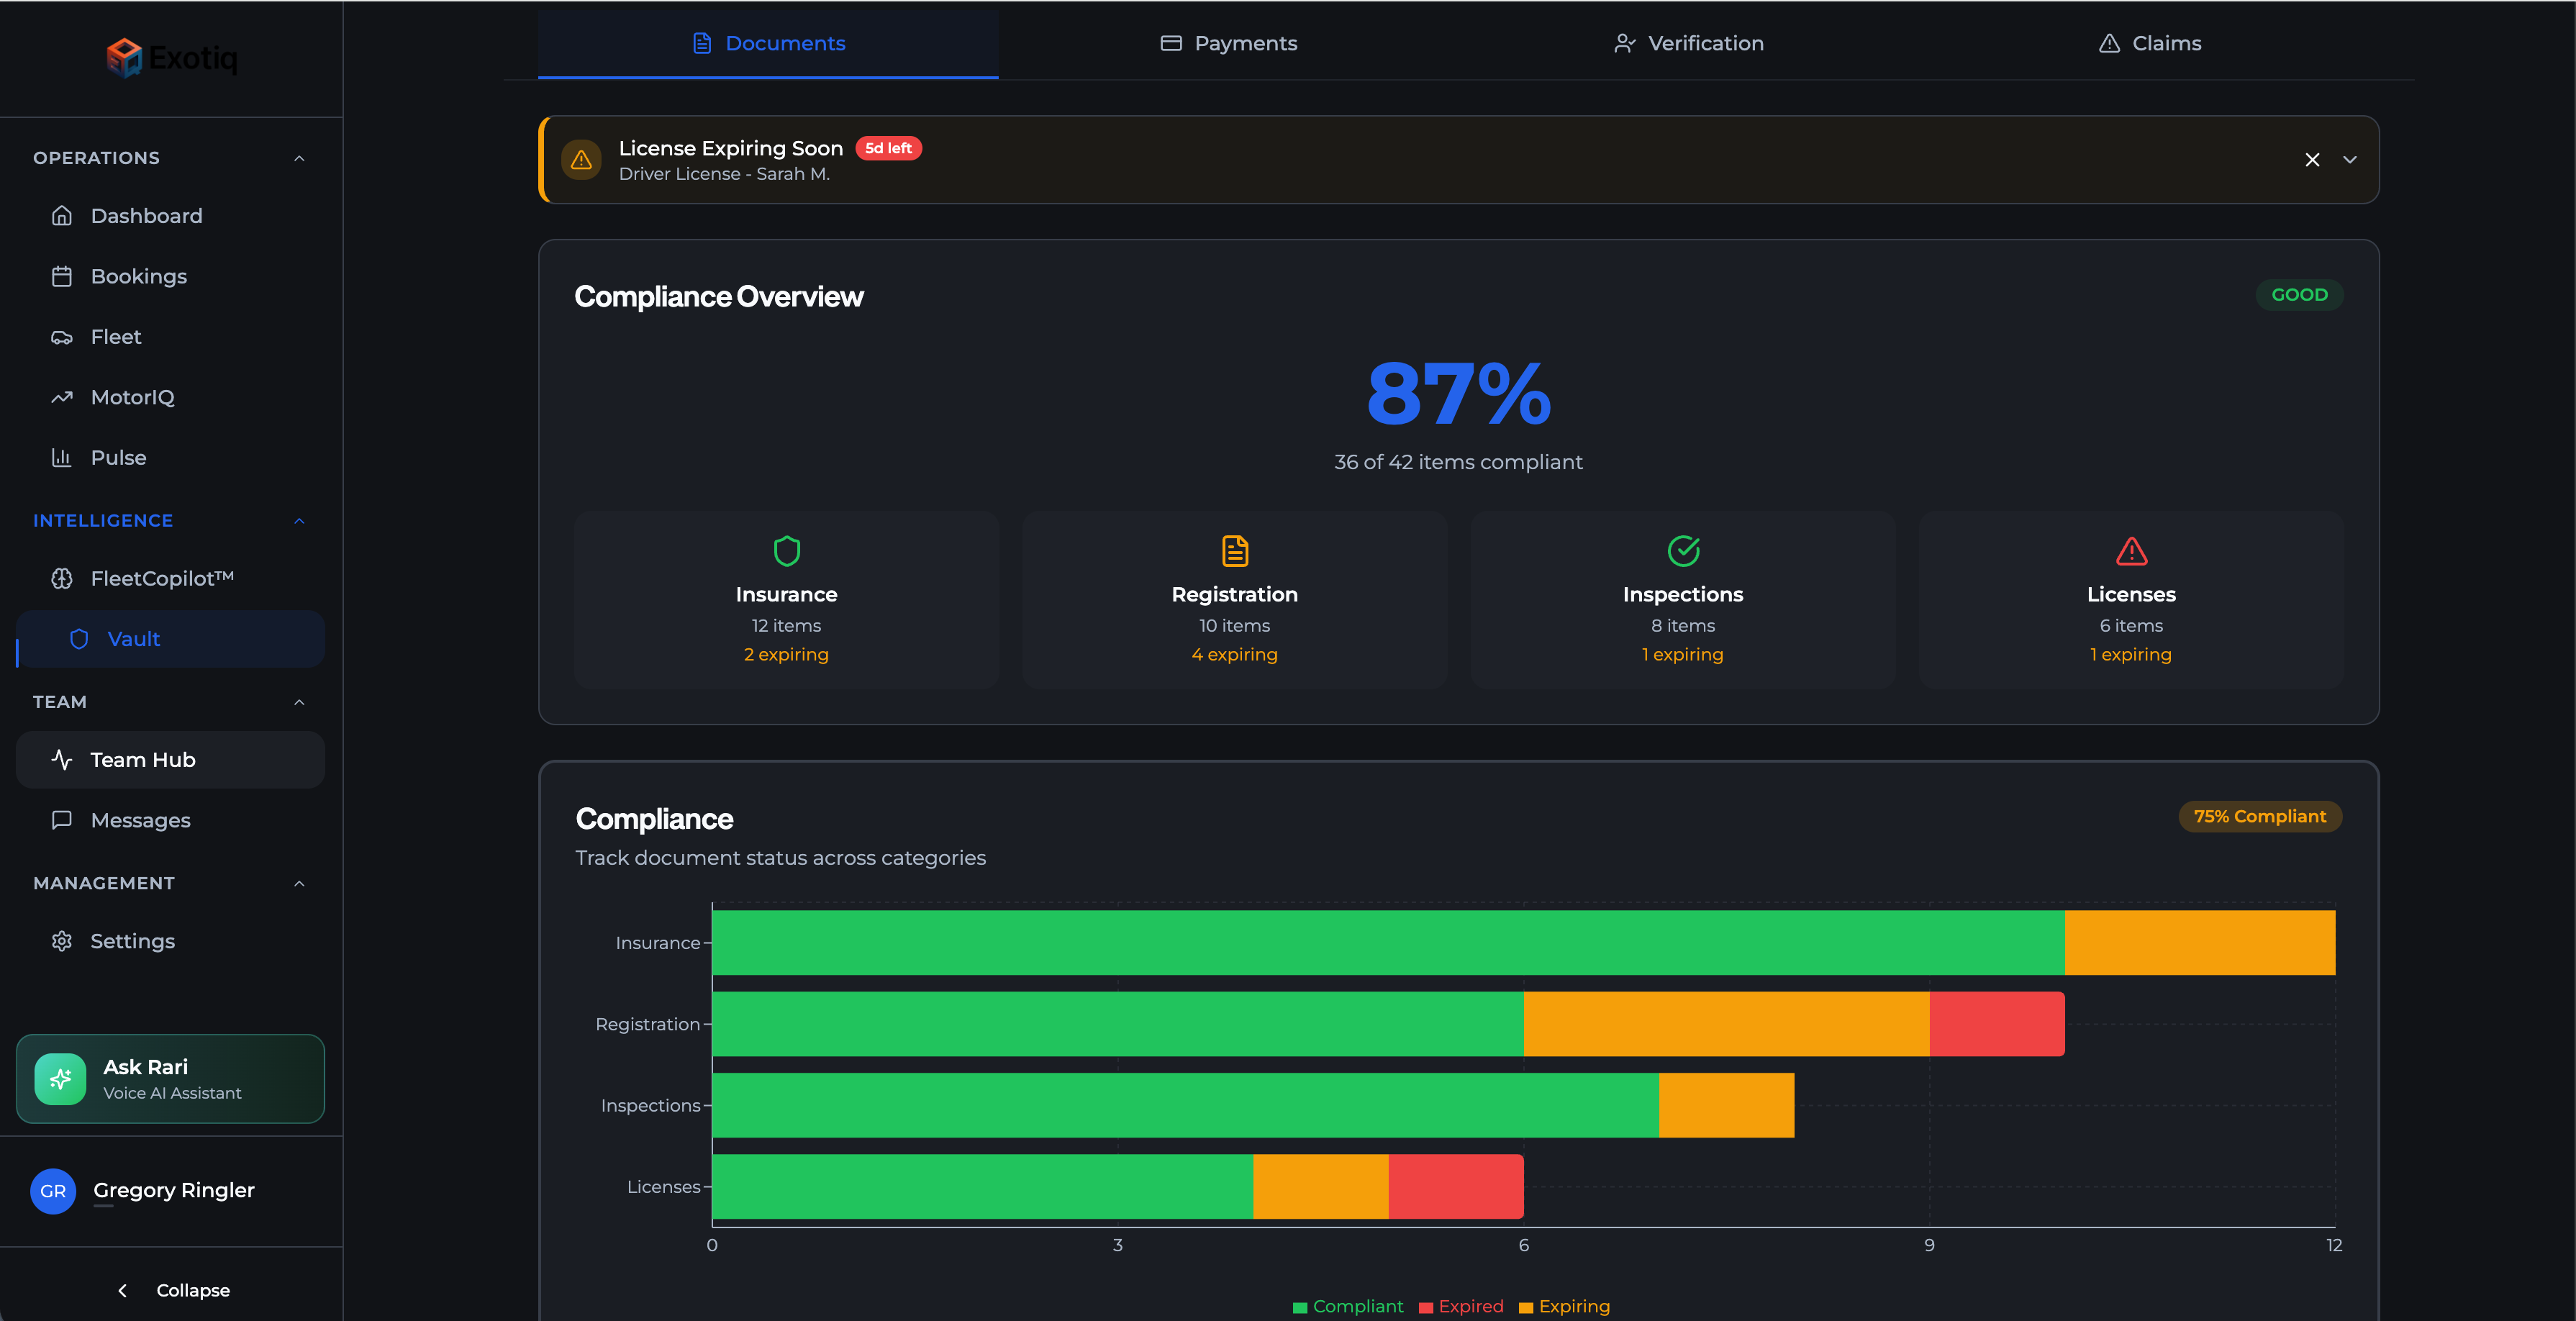This screenshot has width=2576, height=1321.
Task: Click the Messages chat bubble icon
Action: [62, 820]
